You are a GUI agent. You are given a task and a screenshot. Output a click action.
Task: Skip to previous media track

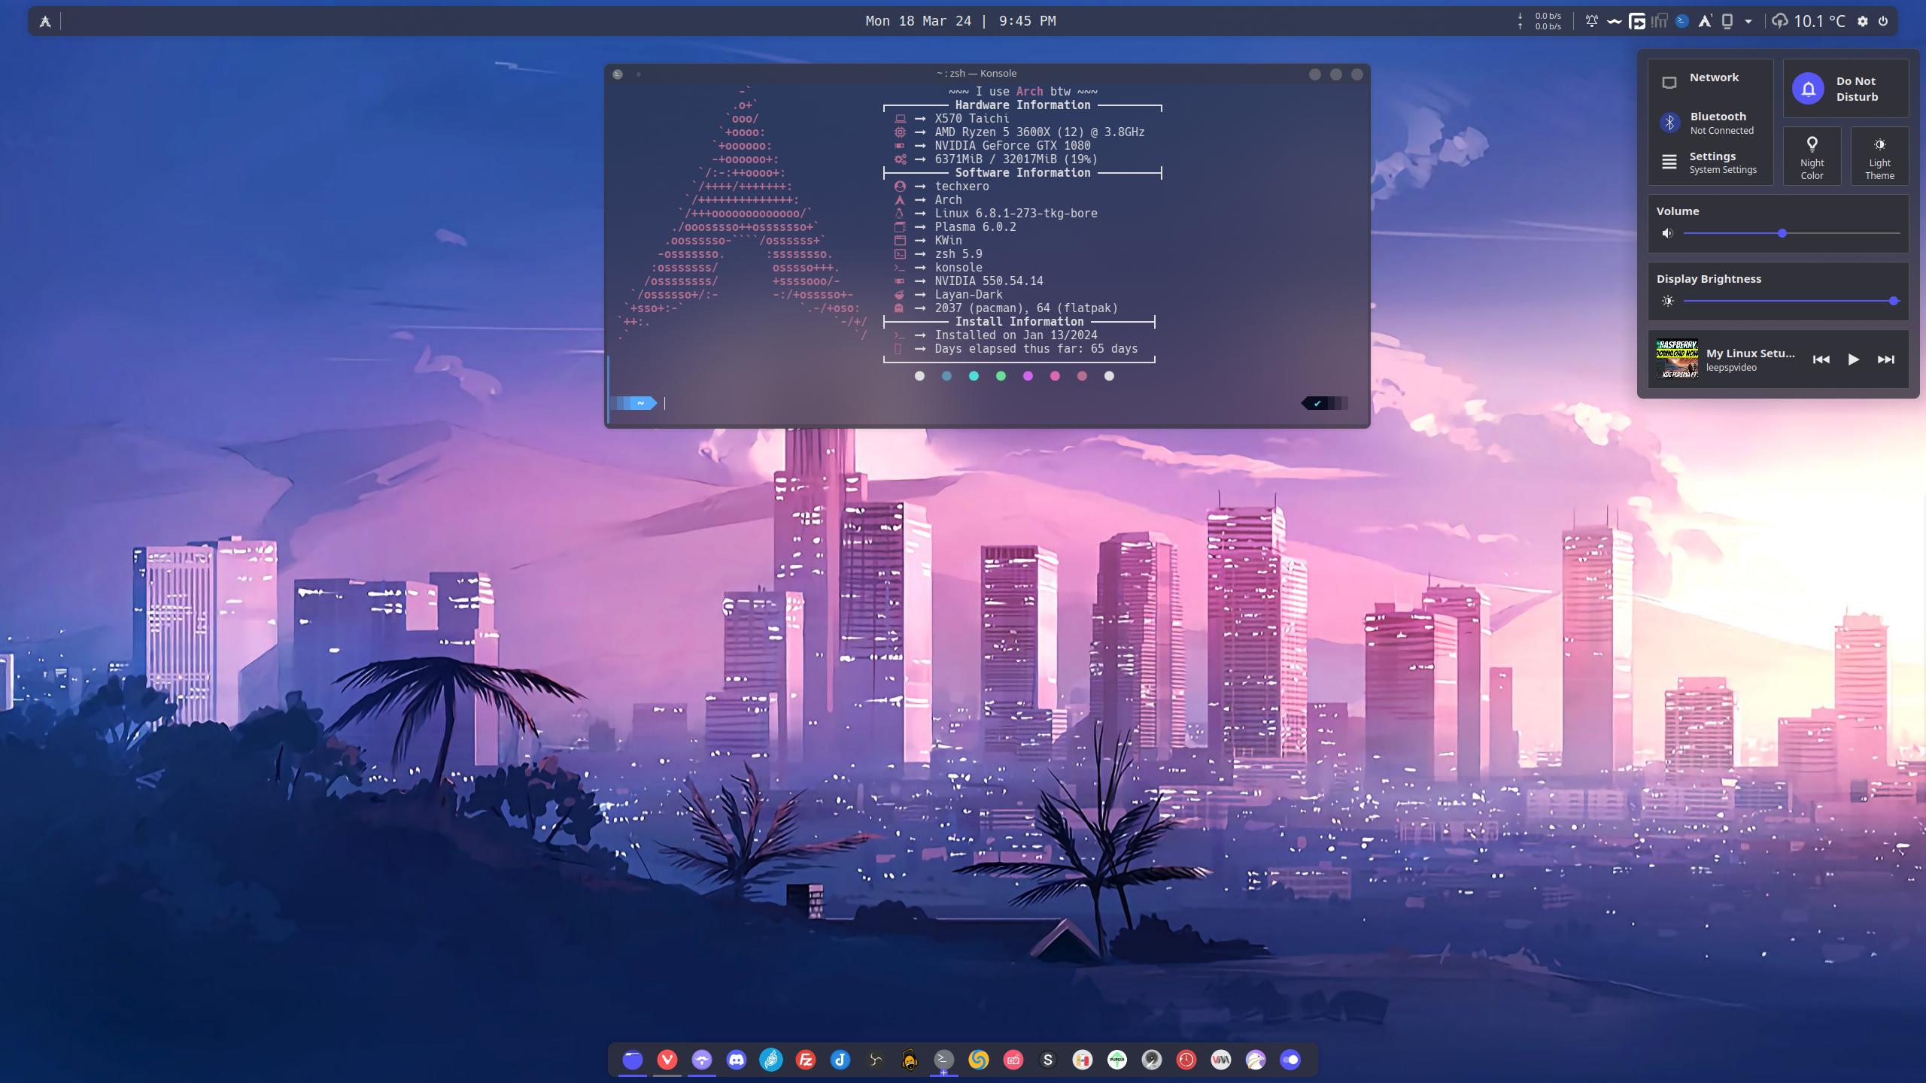tap(1821, 359)
